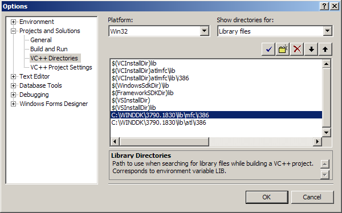This screenshot has width=342, height=213.
Task: Close the Options dialog
Action: click(x=335, y=6)
